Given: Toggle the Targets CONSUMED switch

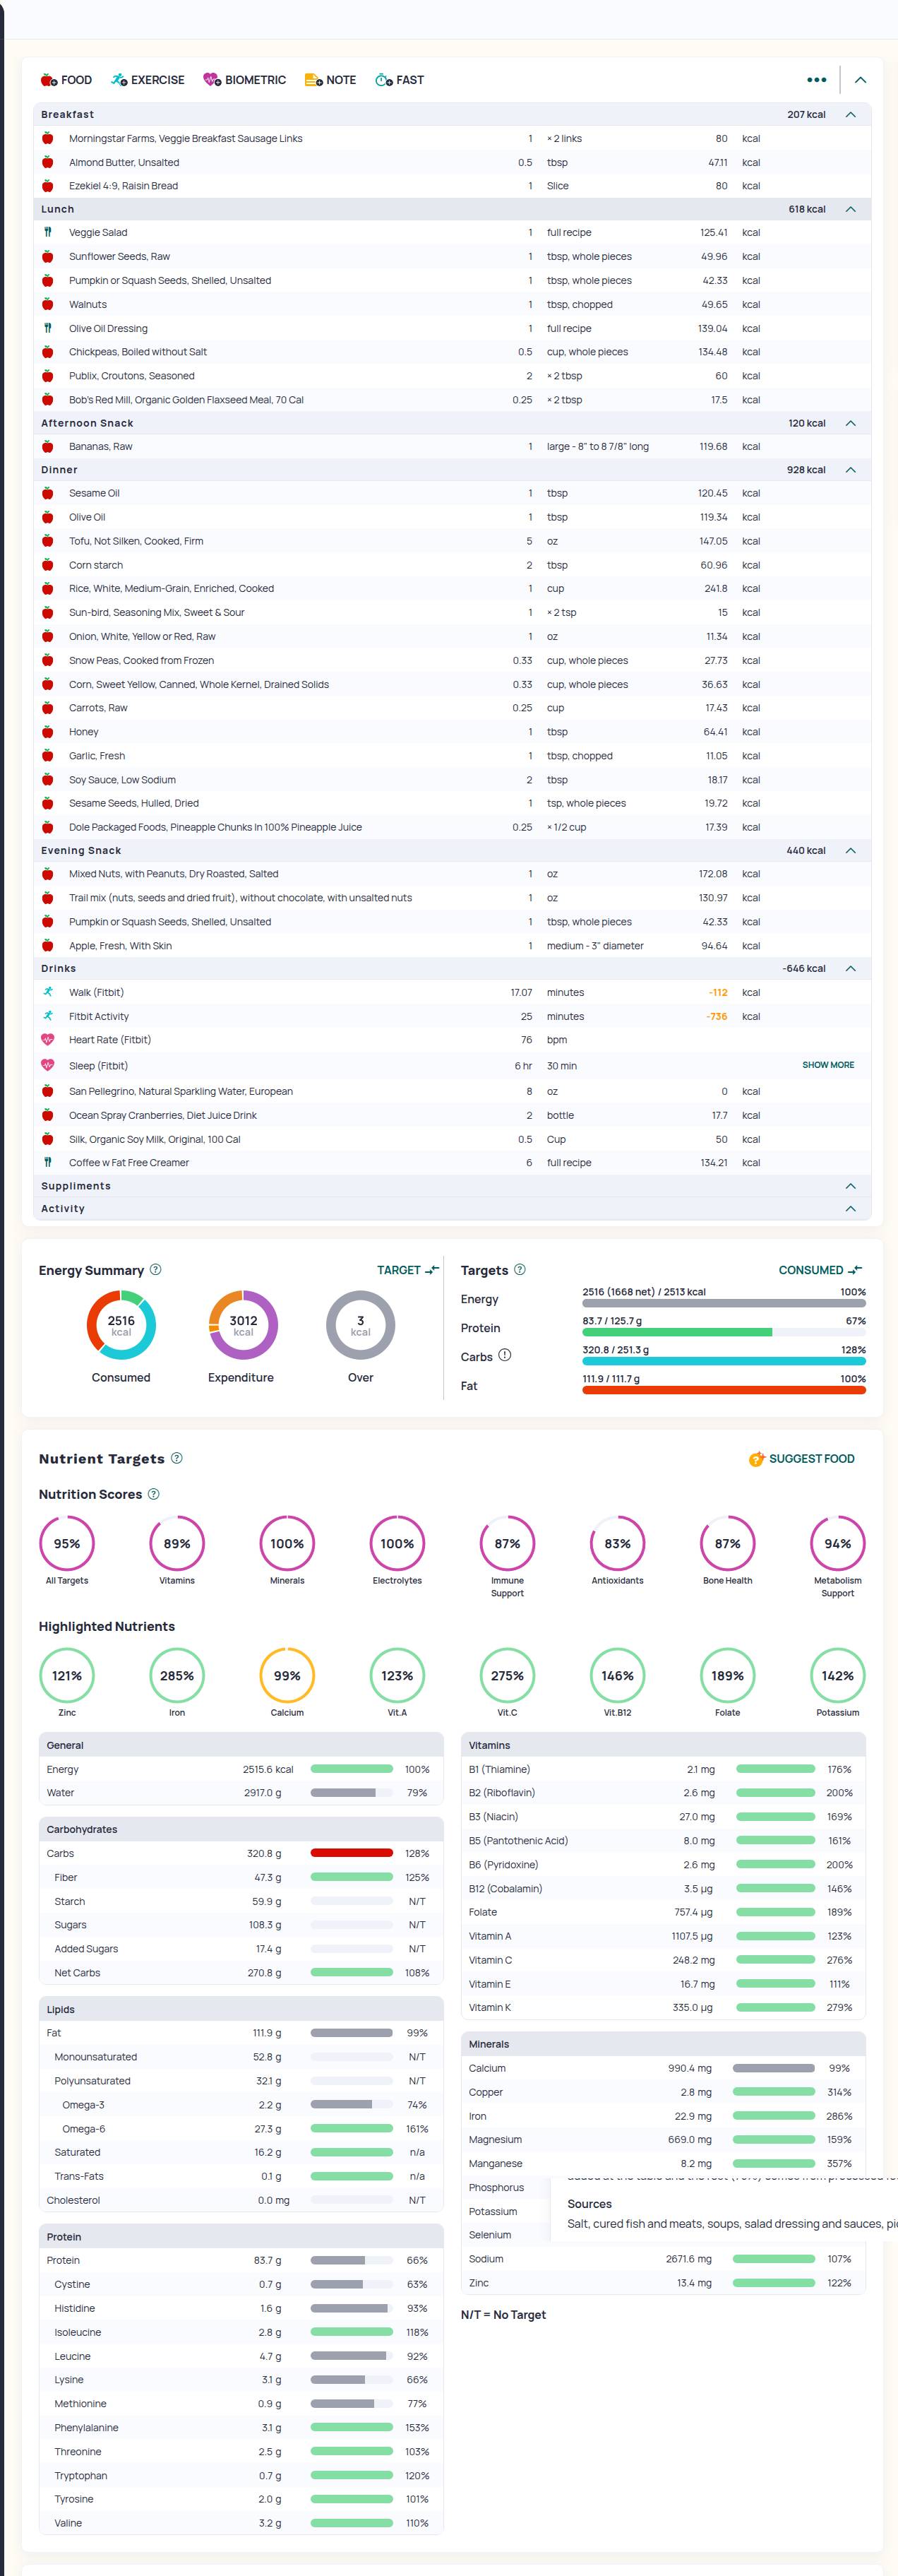Looking at the screenshot, I should click(x=820, y=1270).
